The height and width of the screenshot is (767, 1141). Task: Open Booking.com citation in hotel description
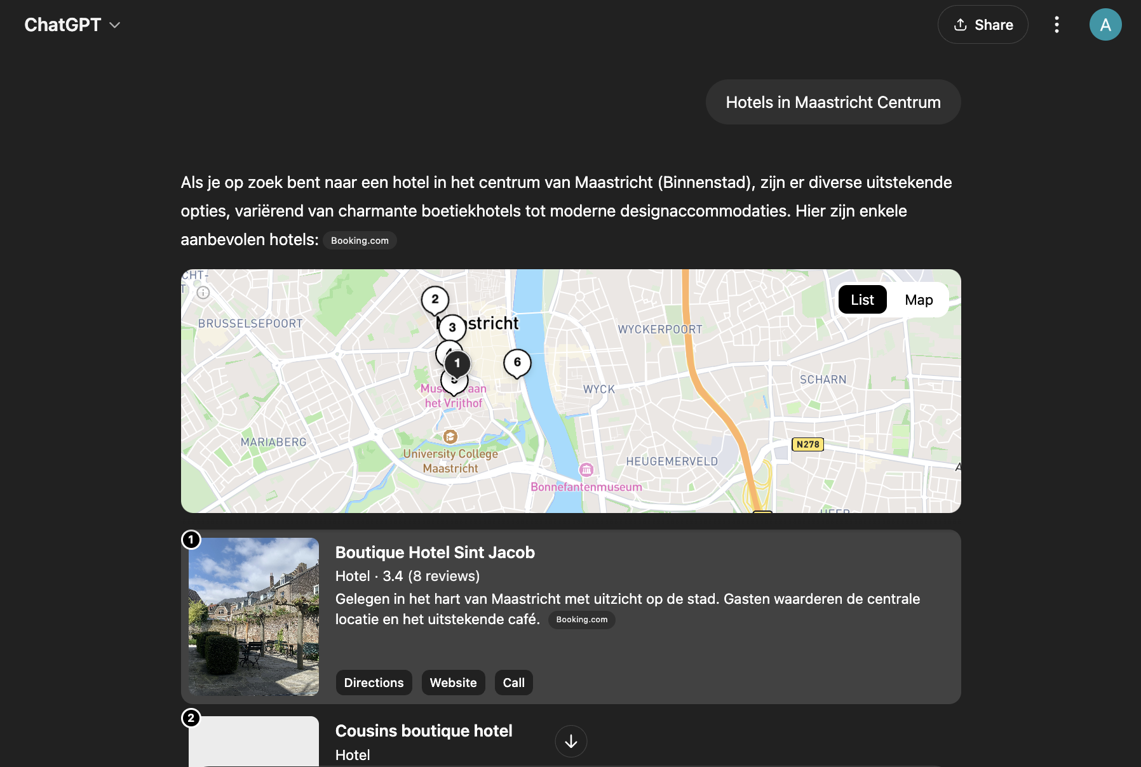[x=582, y=620]
